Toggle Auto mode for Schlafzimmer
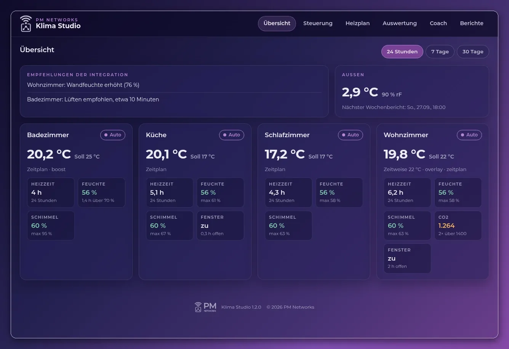The width and height of the screenshot is (509, 349). point(351,135)
